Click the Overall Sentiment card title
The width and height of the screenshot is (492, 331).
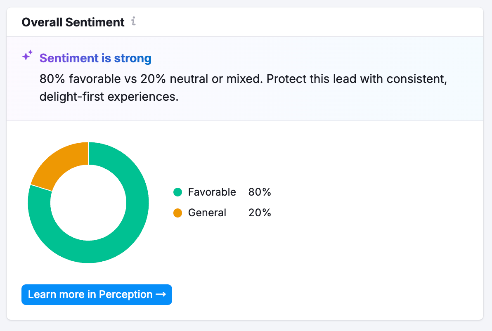click(x=73, y=22)
